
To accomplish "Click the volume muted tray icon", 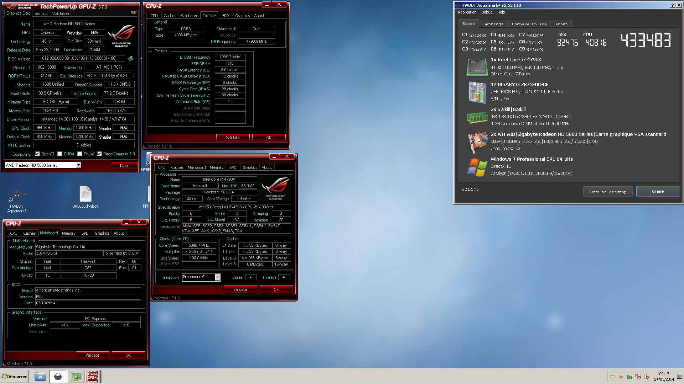I will [647, 377].
